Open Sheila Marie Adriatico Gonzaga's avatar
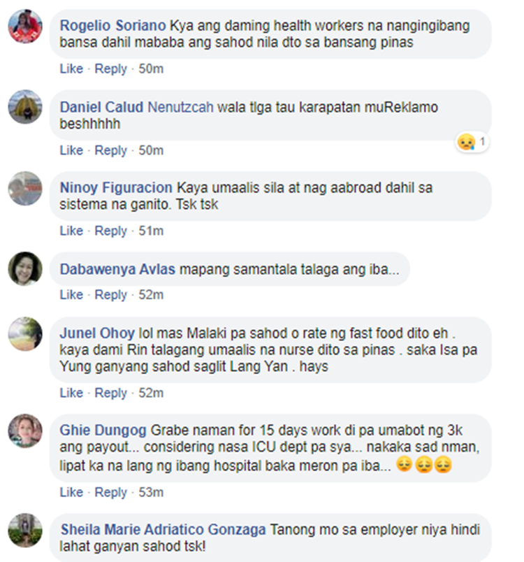Viewport: 524px width, 562px height. tap(25, 530)
